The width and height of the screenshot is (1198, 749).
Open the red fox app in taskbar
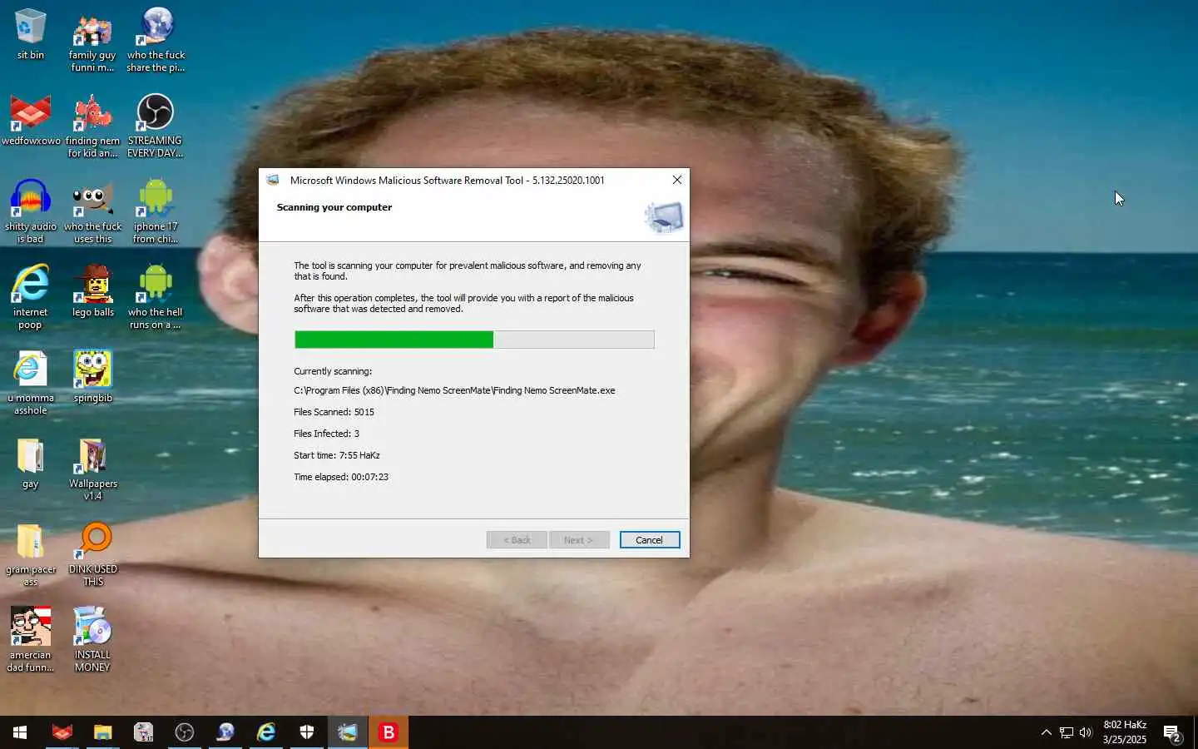pos(62,732)
